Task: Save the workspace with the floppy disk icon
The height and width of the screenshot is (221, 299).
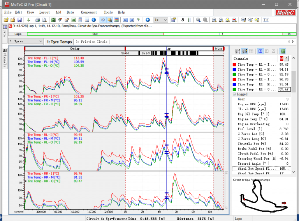Action: click(x=19, y=20)
